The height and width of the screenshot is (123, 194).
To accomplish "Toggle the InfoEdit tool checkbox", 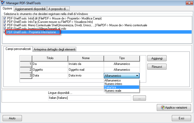I will (x=4, y=18).
